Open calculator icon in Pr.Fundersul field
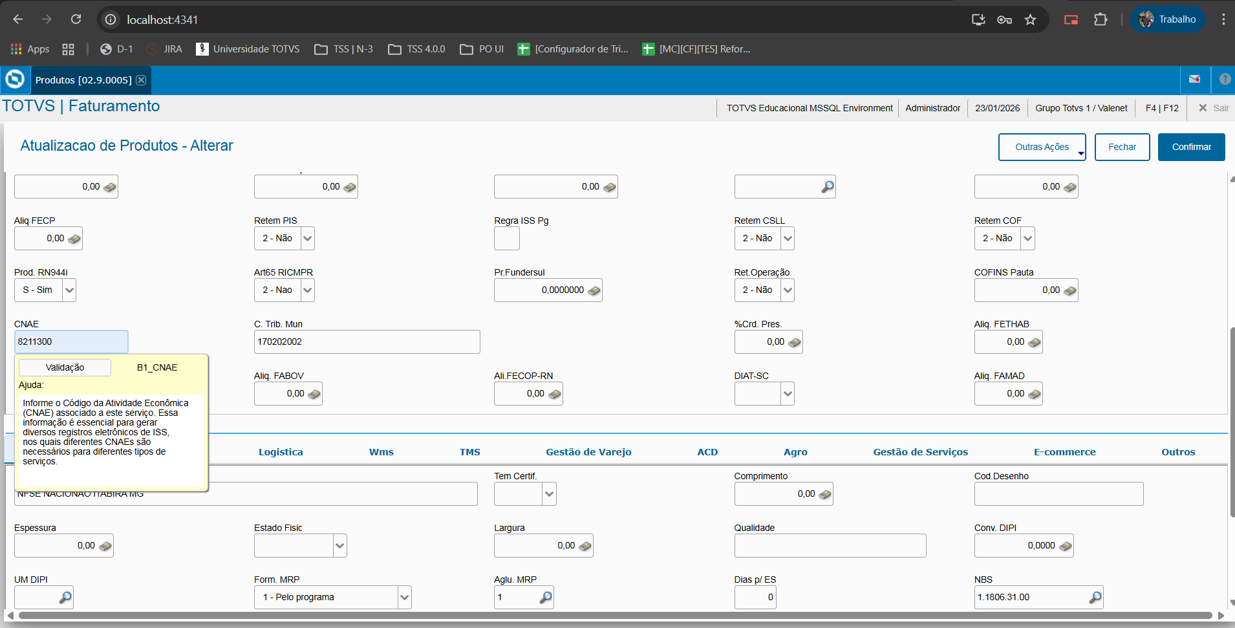This screenshot has width=1235, height=628. pyautogui.click(x=594, y=290)
